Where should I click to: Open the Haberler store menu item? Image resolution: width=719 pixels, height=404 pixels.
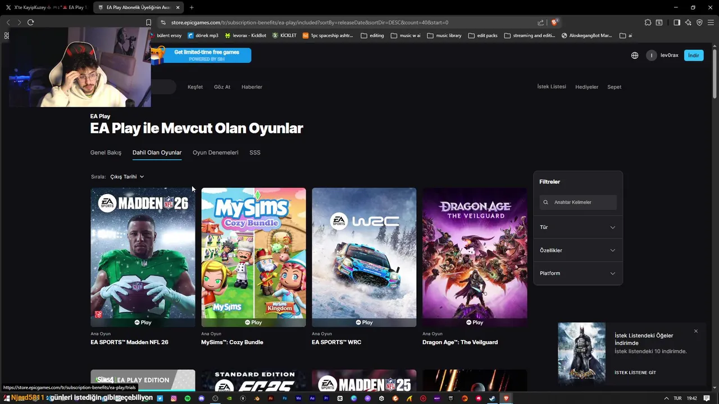coord(252,87)
